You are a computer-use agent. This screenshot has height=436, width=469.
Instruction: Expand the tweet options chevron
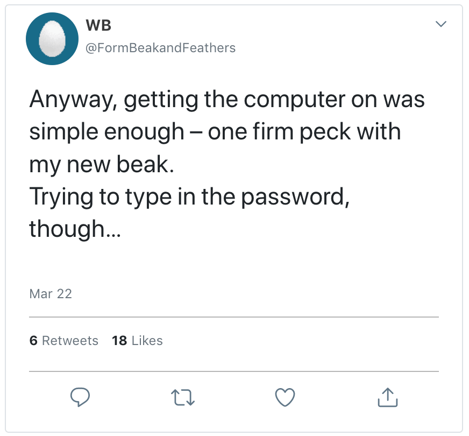pyautogui.click(x=441, y=24)
